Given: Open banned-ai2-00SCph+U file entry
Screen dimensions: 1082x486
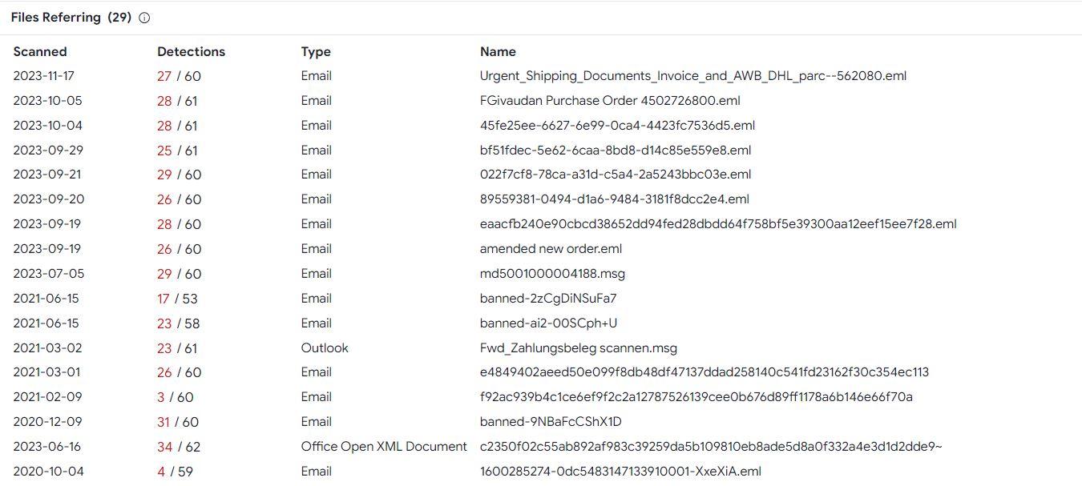Looking at the screenshot, I should tap(548, 323).
